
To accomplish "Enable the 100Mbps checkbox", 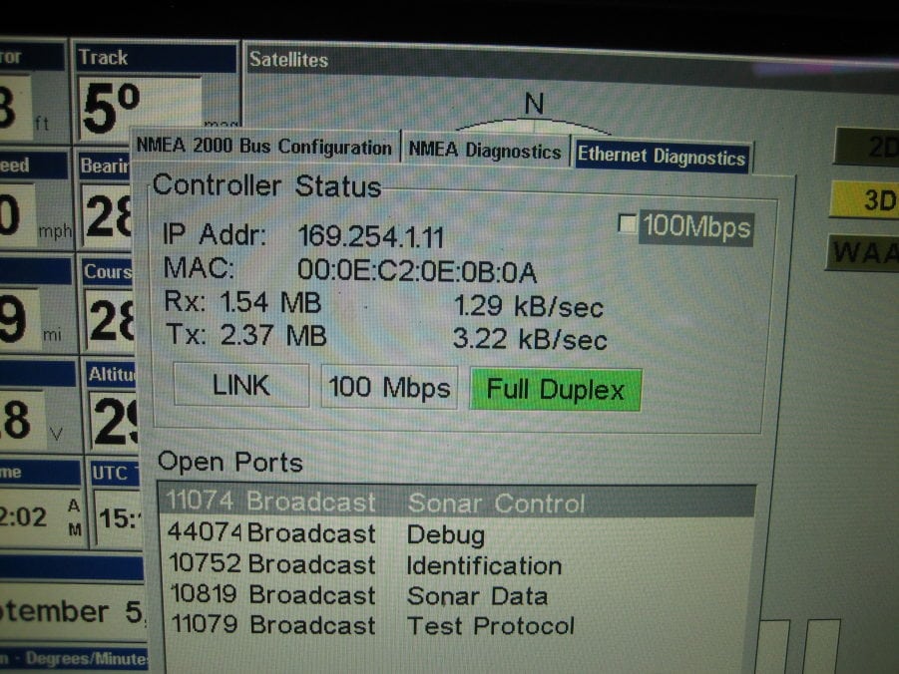I will pyautogui.click(x=628, y=223).
